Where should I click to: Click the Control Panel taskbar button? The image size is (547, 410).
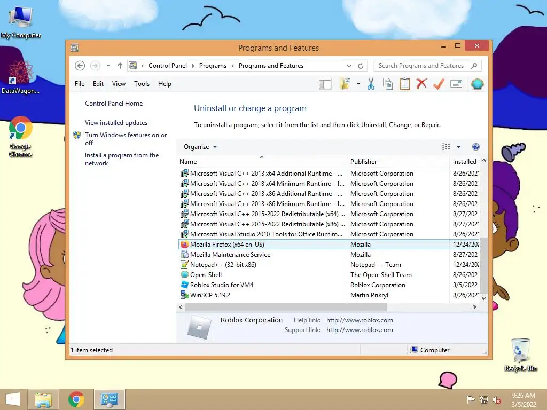tap(110, 399)
